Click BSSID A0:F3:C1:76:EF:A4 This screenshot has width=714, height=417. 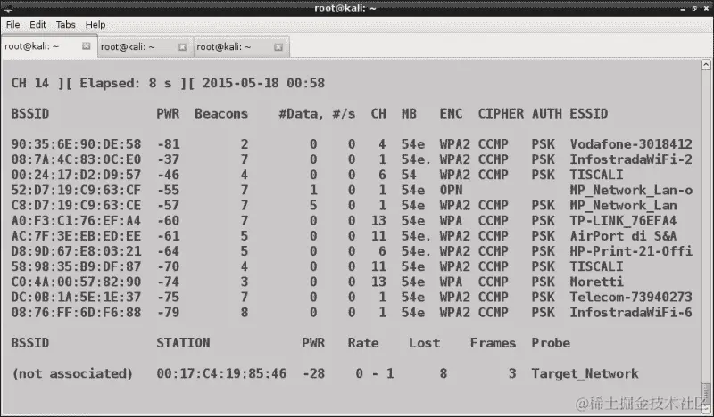coord(76,221)
